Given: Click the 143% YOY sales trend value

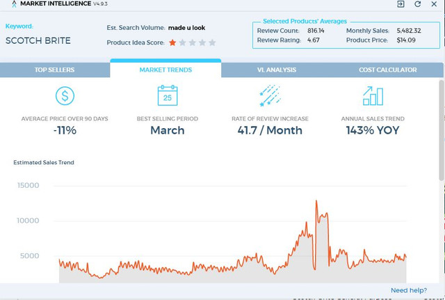Looking at the screenshot, I should click(x=373, y=130).
